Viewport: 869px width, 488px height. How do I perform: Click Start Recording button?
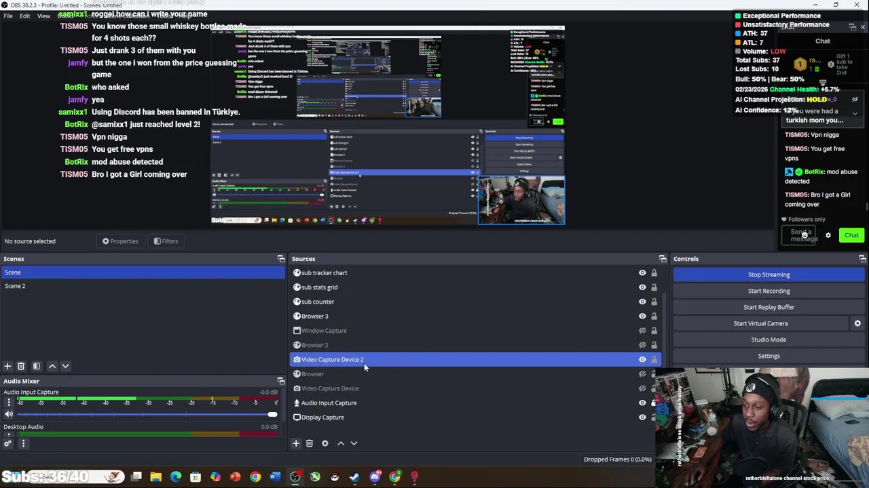pos(769,291)
